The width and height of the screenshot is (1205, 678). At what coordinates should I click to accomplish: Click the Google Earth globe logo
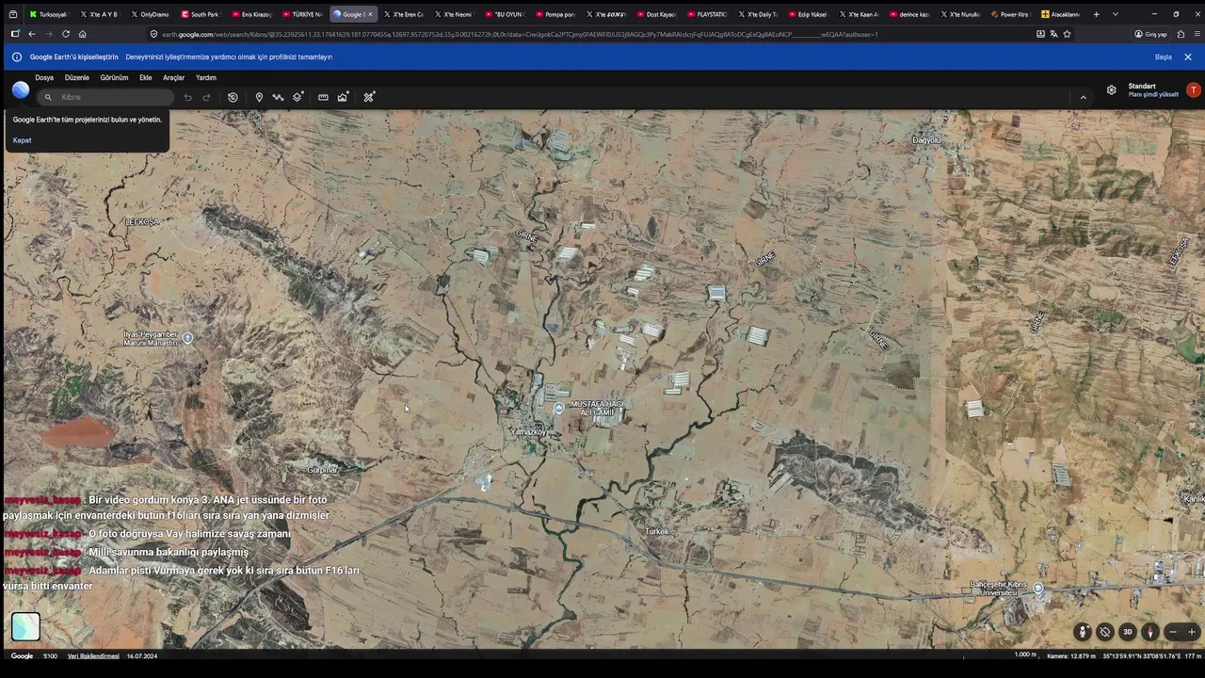tap(21, 89)
